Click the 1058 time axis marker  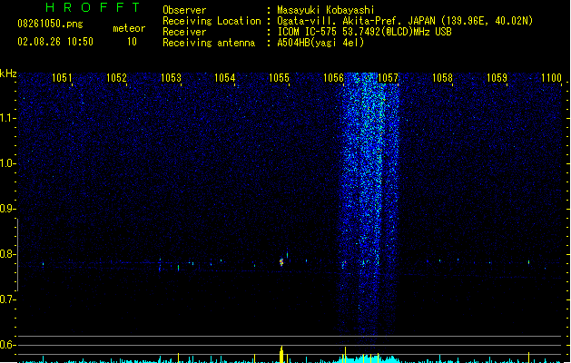442,78
